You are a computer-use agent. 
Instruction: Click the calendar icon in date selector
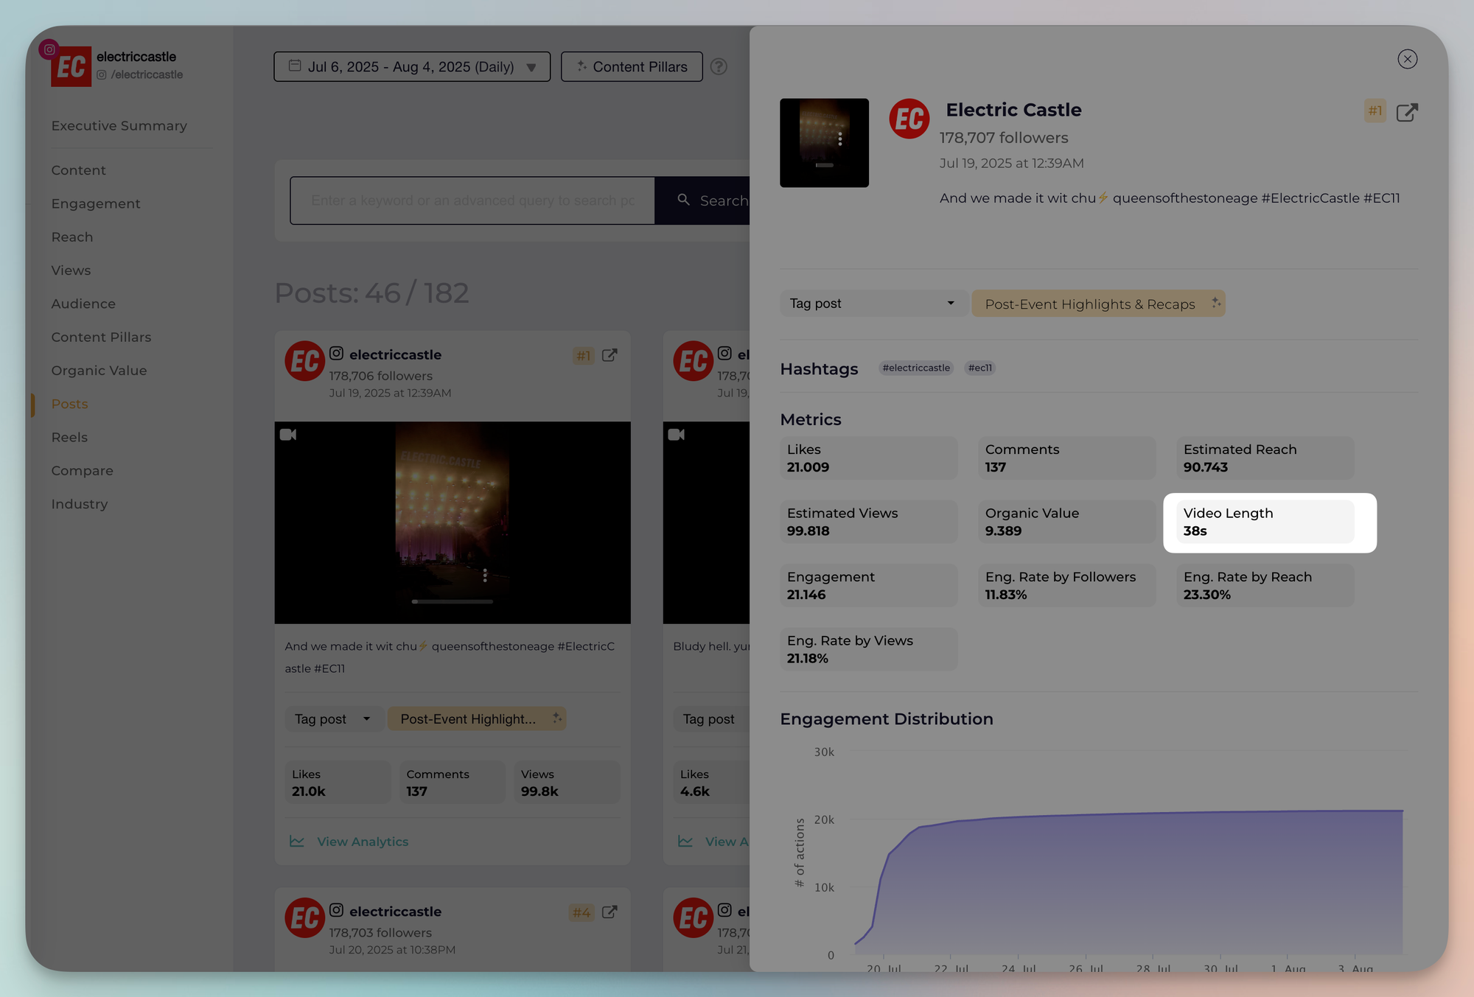pos(295,66)
